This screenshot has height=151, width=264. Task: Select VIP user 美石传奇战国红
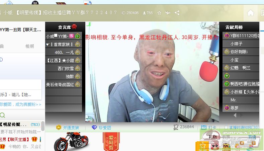[64, 84]
